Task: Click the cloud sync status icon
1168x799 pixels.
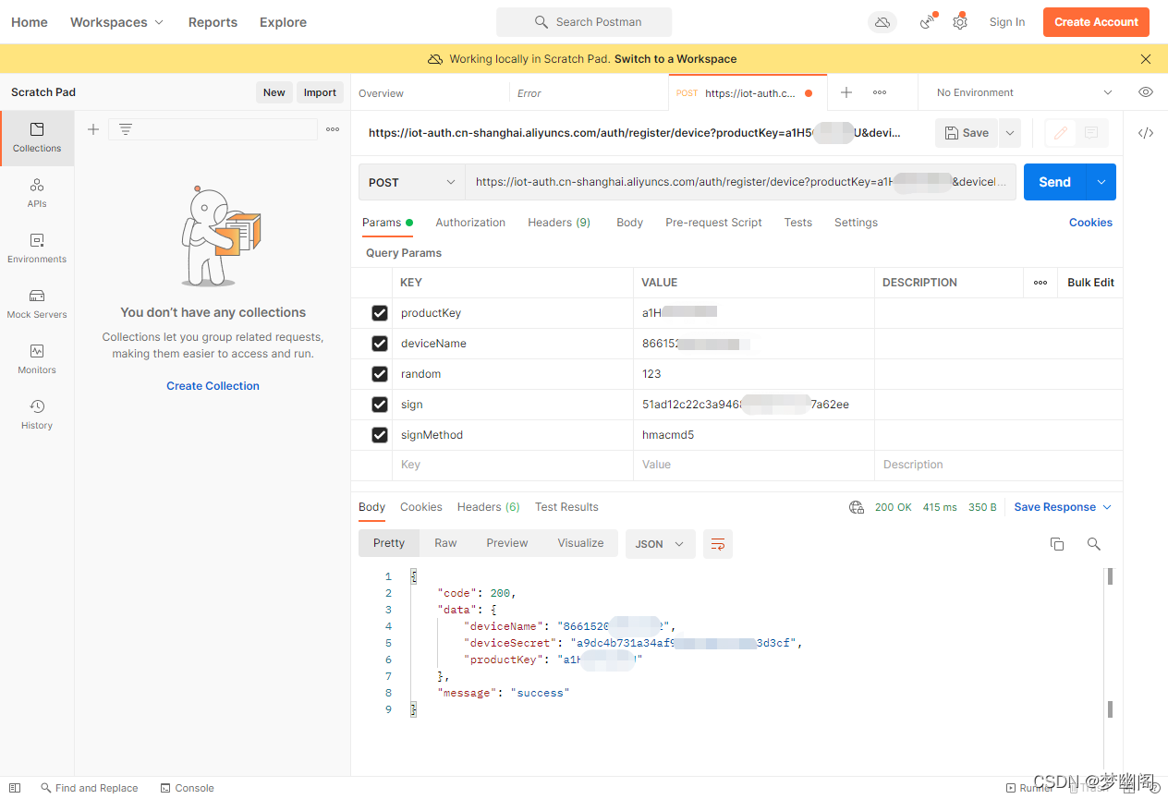Action: (882, 22)
